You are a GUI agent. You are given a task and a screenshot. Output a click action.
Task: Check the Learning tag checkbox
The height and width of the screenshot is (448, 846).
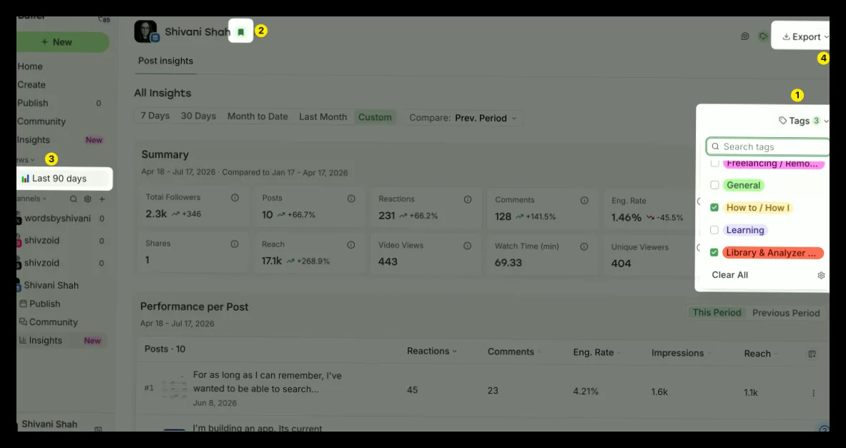(x=714, y=230)
